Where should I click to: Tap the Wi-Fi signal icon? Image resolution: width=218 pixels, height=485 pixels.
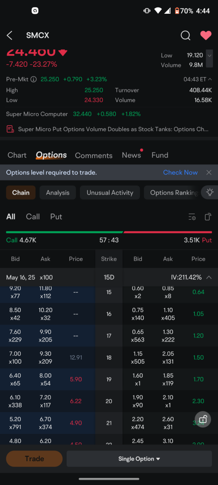158,11
